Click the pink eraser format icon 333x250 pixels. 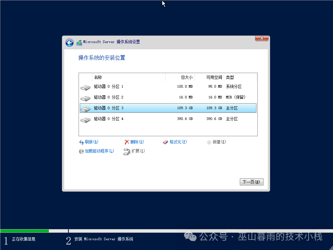(x=166, y=142)
